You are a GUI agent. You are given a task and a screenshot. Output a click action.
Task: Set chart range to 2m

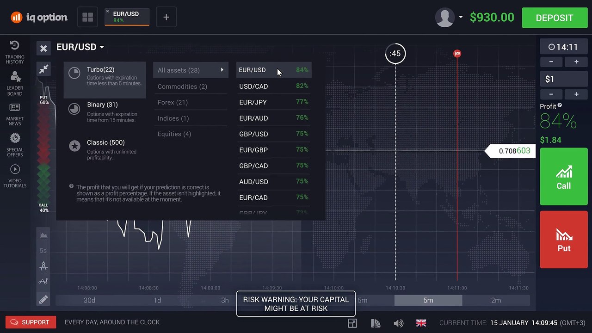tap(496, 300)
